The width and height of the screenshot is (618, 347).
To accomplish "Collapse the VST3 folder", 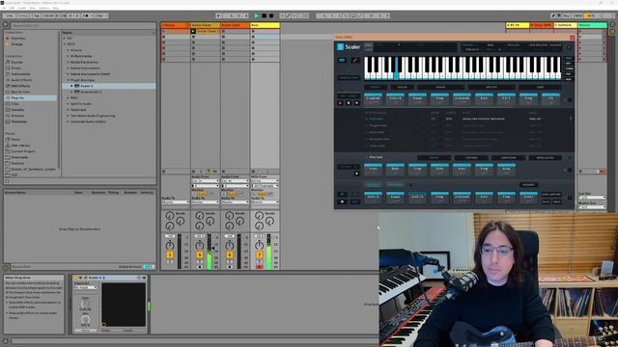I will (x=65, y=44).
